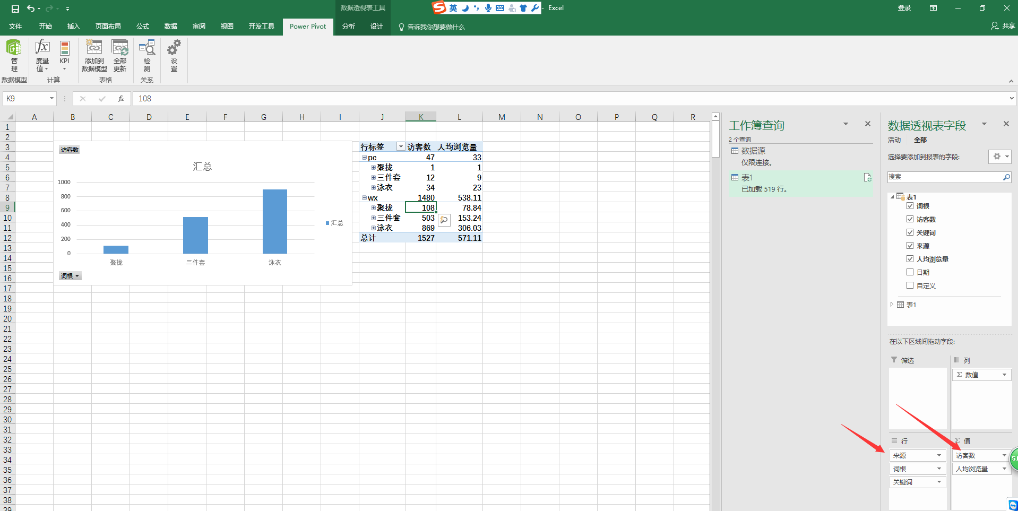Click the save icon in title bar

tap(15, 8)
